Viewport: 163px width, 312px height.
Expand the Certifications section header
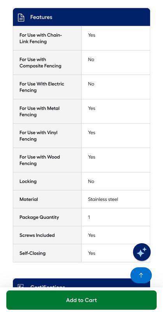click(81, 283)
